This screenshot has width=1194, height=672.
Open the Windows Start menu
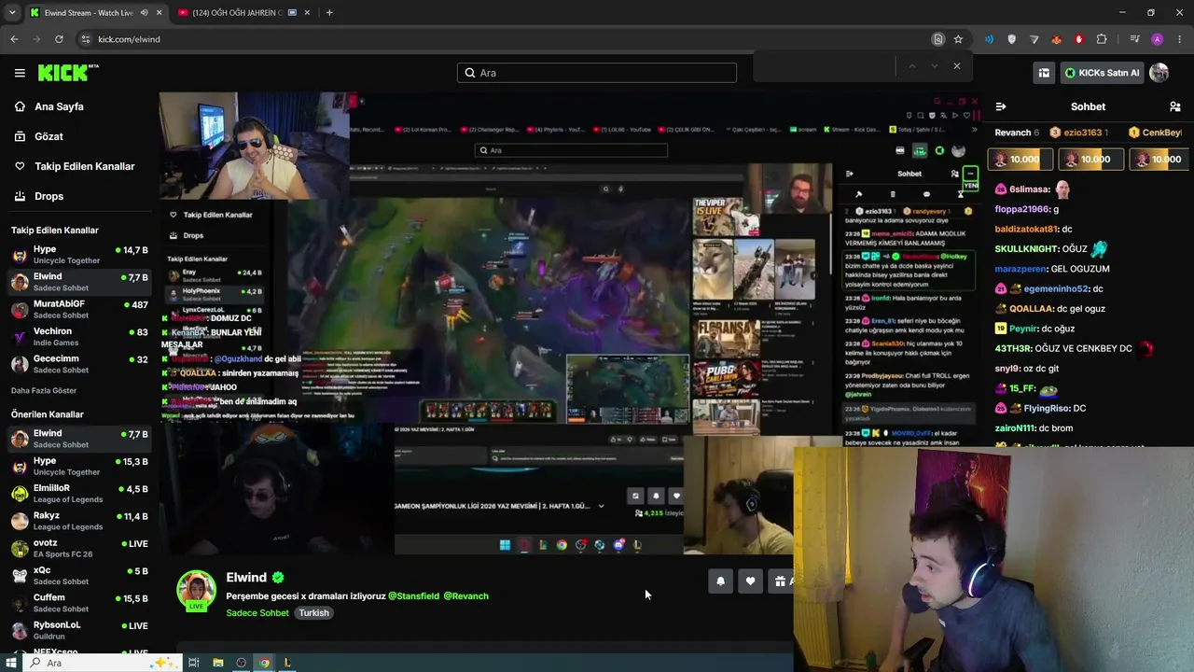[11, 663]
